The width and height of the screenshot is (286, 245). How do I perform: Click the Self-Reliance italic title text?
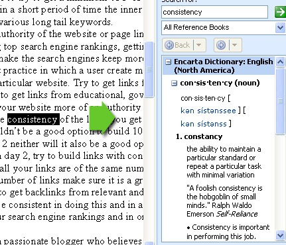[x=237, y=214]
